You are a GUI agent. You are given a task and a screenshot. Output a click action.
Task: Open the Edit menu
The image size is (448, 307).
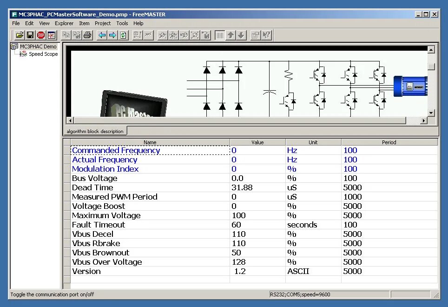pos(29,23)
